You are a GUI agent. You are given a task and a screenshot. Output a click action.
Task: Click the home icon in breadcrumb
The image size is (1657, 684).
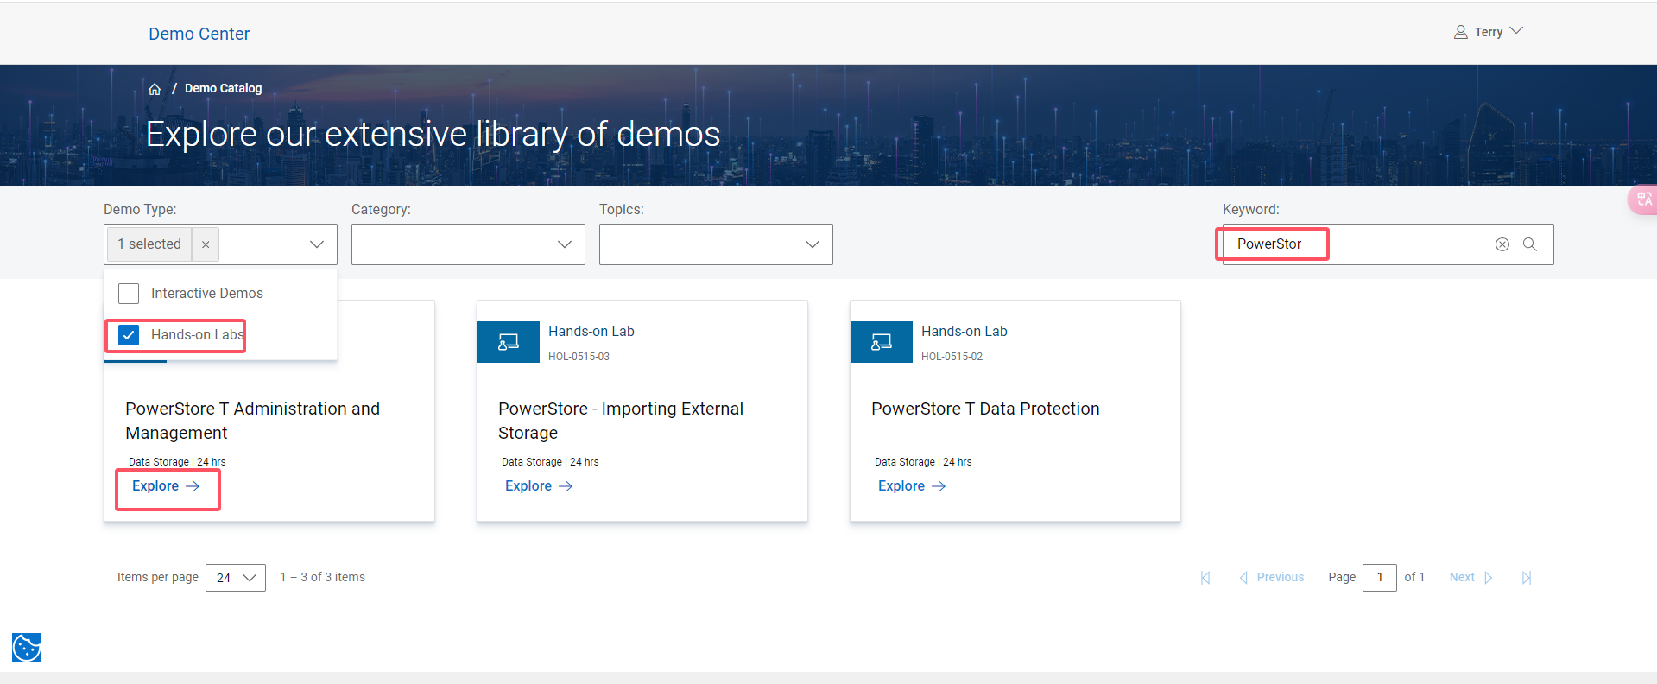pos(155,89)
